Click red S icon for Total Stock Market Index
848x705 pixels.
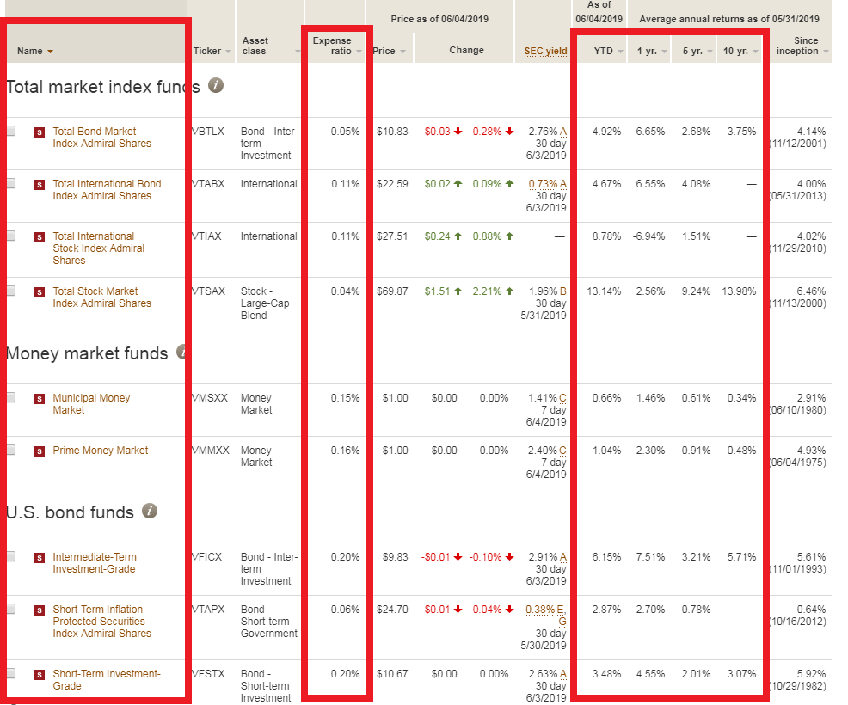[40, 292]
